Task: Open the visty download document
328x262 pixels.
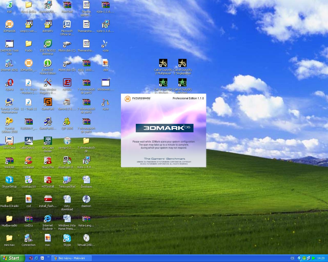Action: [67, 199]
